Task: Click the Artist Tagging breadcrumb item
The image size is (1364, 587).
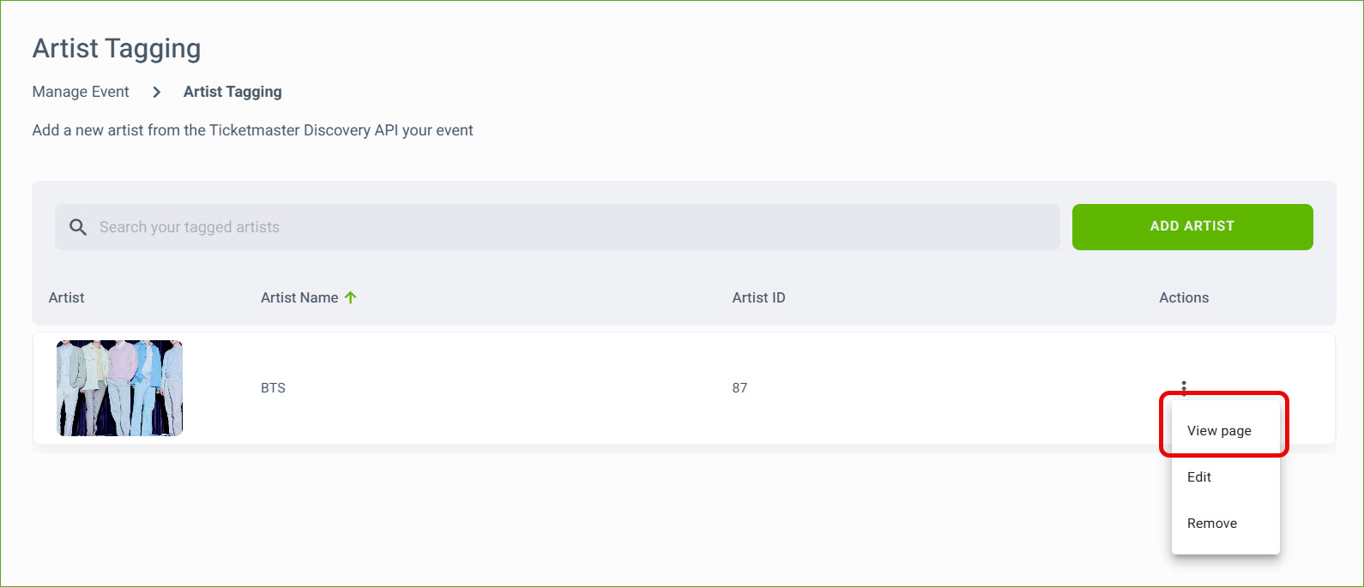Action: pos(232,92)
